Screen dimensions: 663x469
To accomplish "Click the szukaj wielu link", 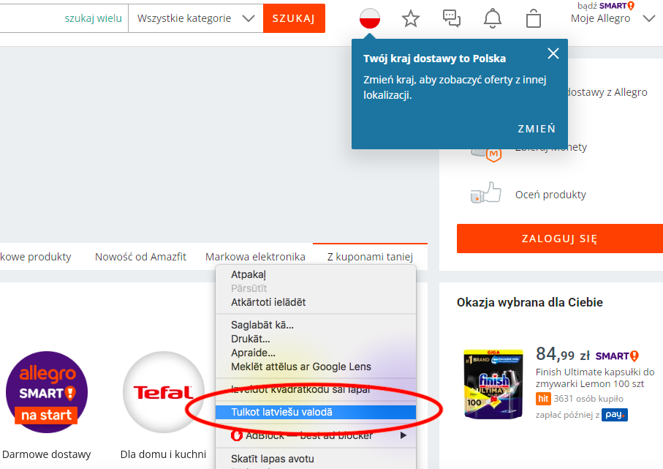I will coord(93,18).
